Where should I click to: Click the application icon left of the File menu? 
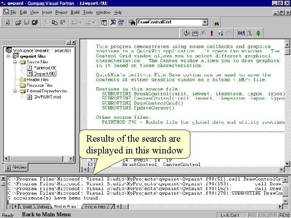click(6, 12)
